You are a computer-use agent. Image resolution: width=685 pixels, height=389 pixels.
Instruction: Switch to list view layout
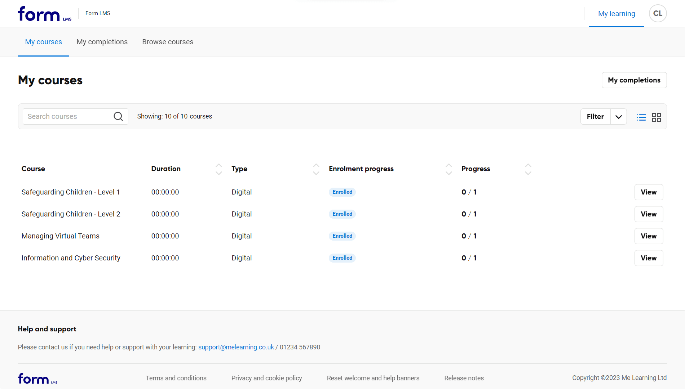[x=641, y=117]
